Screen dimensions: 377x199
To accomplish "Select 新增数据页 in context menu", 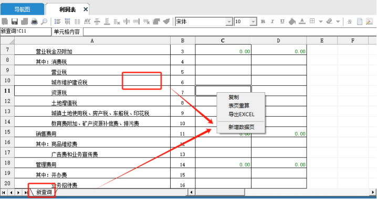I will (241, 127).
